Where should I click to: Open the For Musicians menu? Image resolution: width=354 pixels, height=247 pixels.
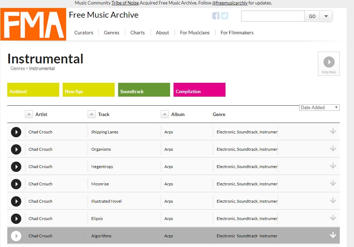195,33
